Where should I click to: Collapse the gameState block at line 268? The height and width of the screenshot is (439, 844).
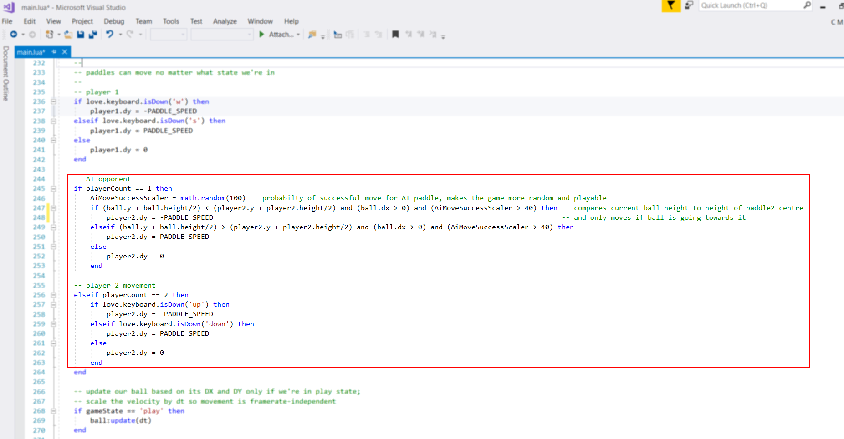click(53, 411)
